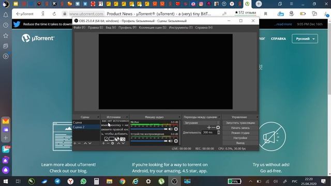
Task: Open history clock in the browser sidebar
Action: 6,25
